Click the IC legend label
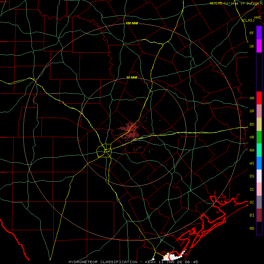The image size is (264, 264). [x=252, y=189]
